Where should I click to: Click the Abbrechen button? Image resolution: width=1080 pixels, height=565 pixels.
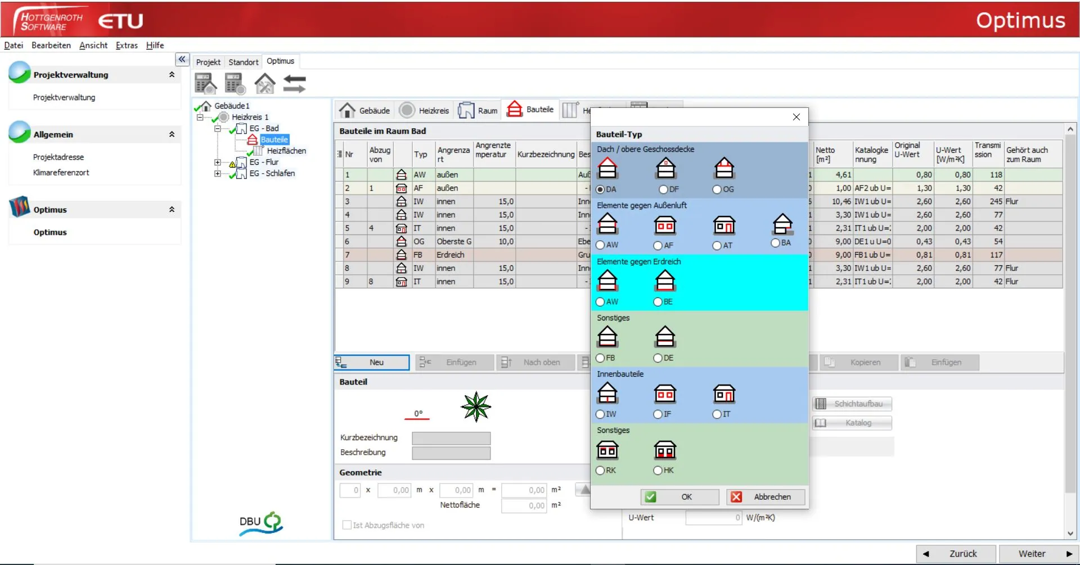765,497
